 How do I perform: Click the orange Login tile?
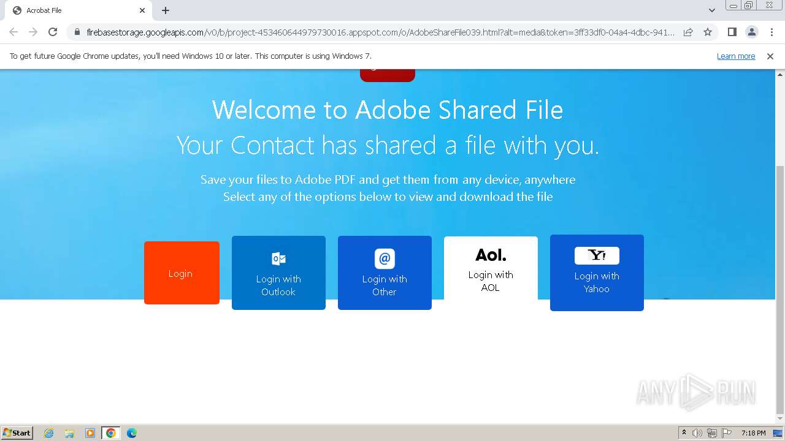coord(182,273)
